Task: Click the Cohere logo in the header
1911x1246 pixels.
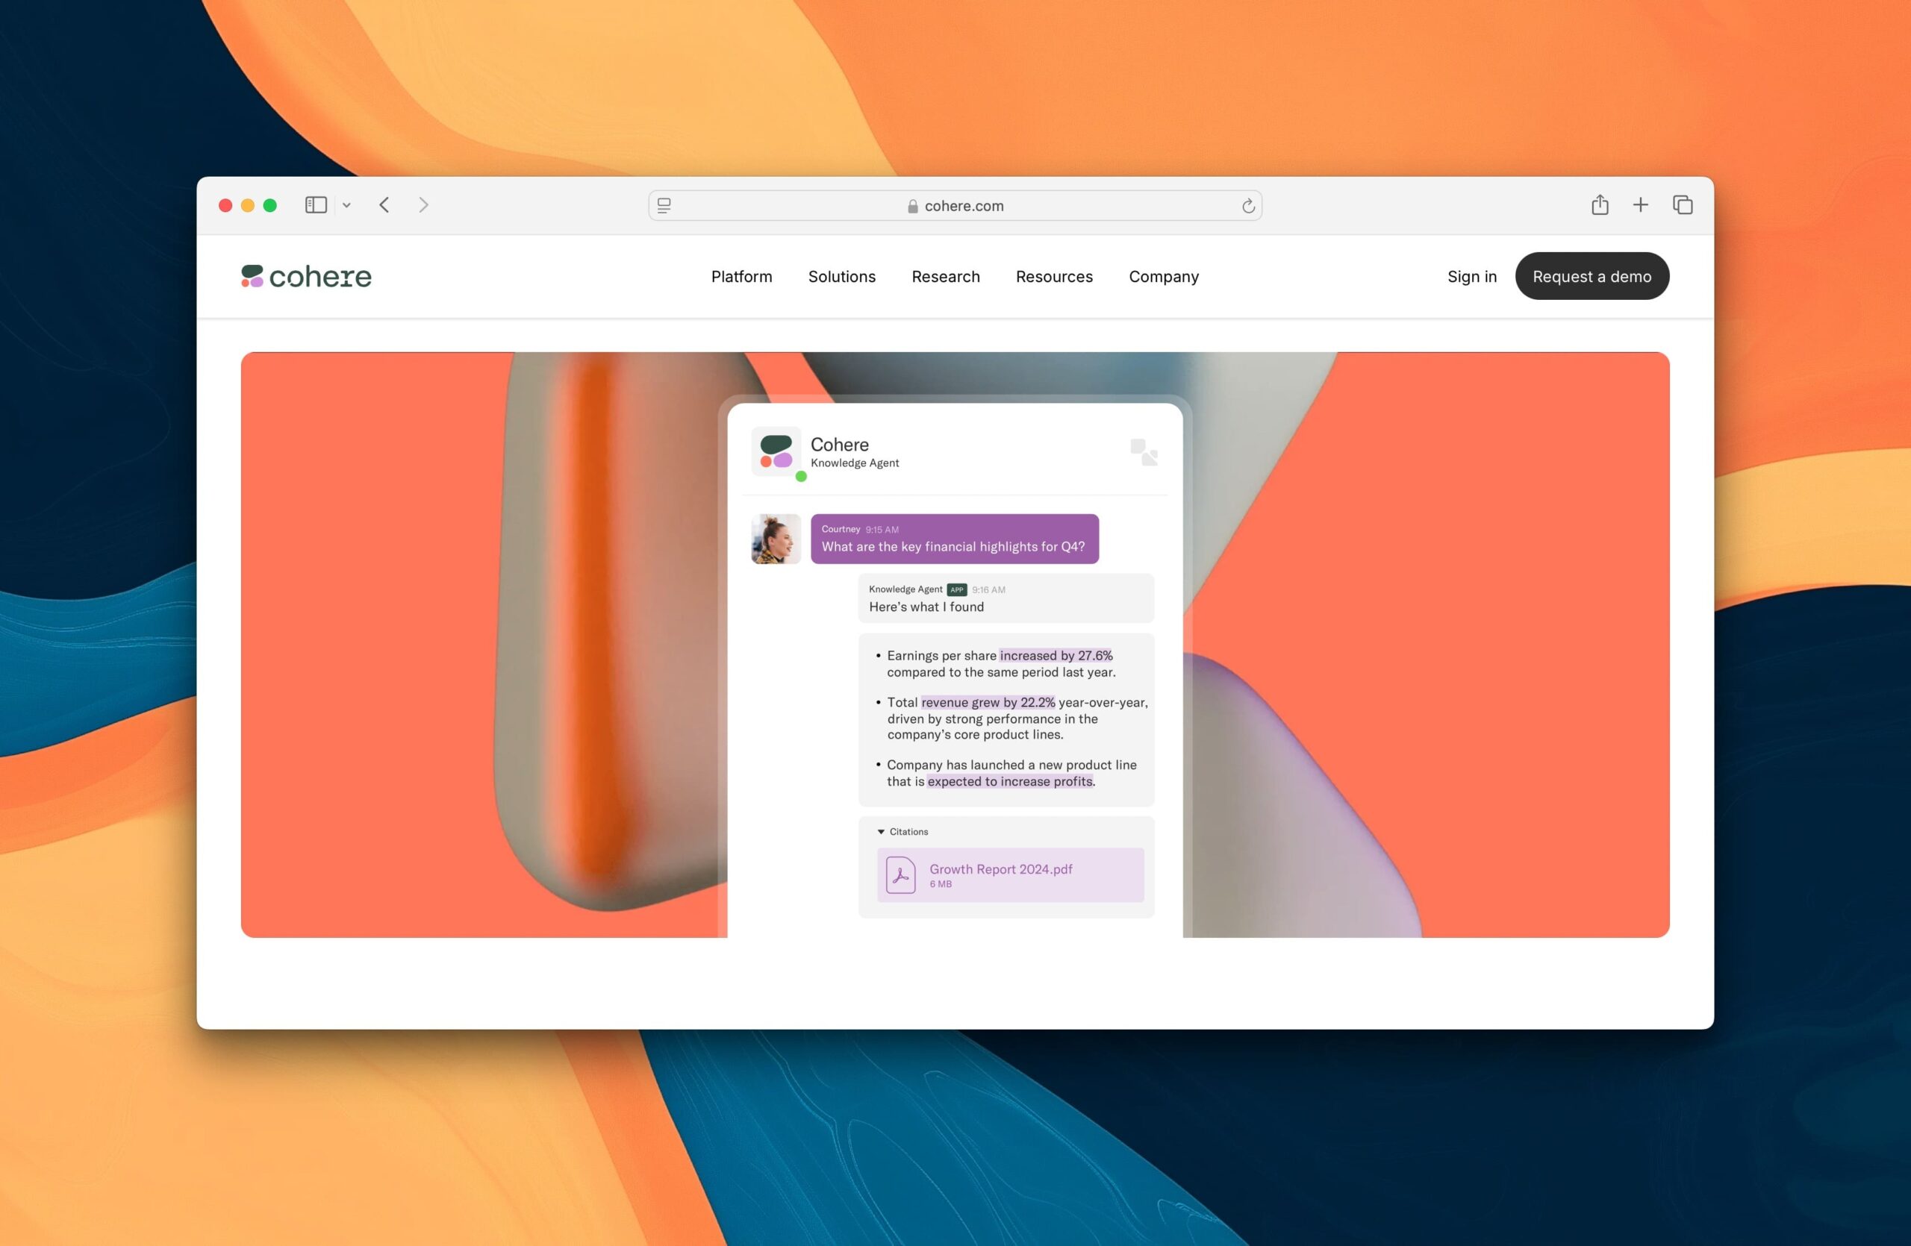Action: click(x=307, y=276)
